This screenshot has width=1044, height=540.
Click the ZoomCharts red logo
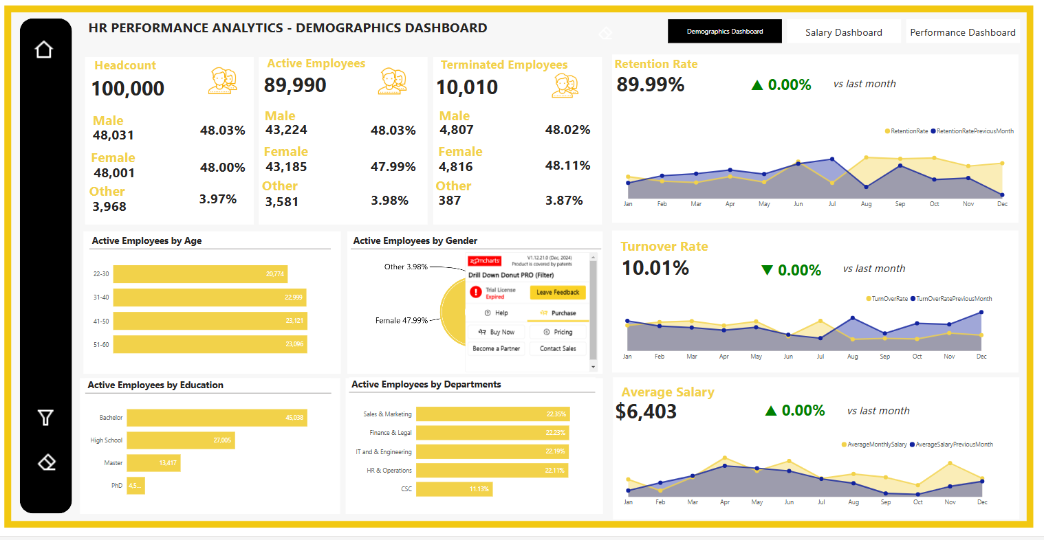tap(485, 261)
